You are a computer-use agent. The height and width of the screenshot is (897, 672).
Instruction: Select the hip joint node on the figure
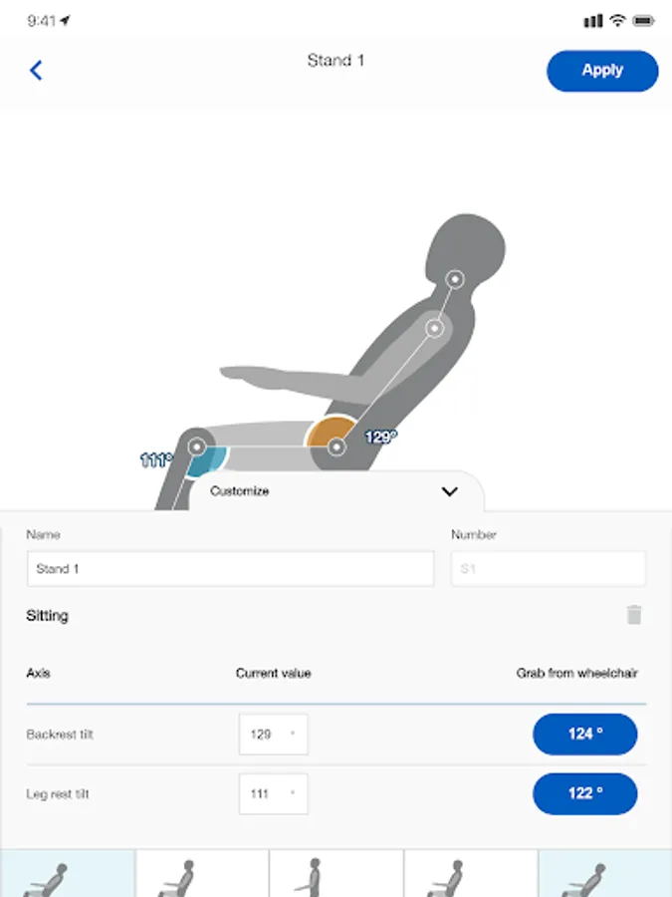(336, 448)
